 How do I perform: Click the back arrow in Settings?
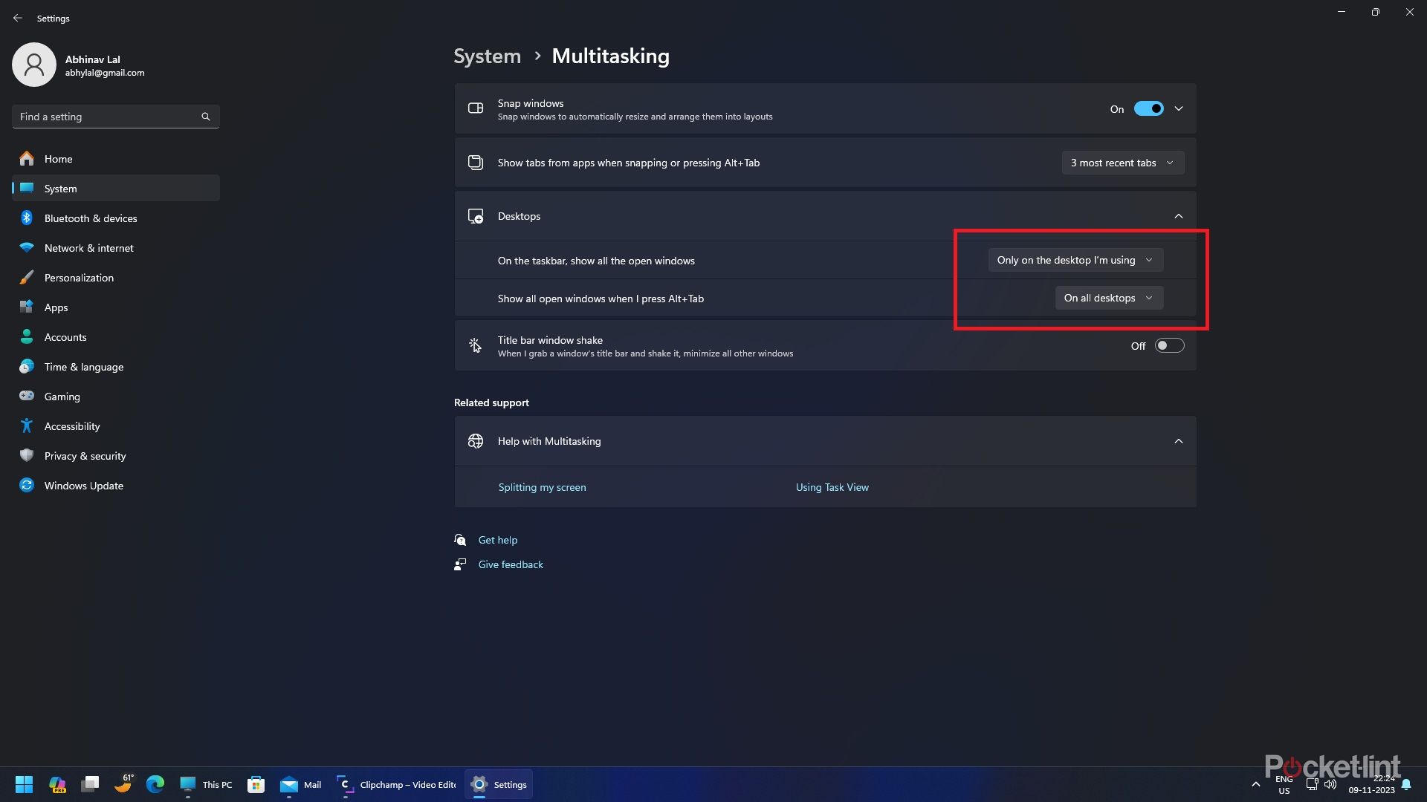click(x=18, y=18)
